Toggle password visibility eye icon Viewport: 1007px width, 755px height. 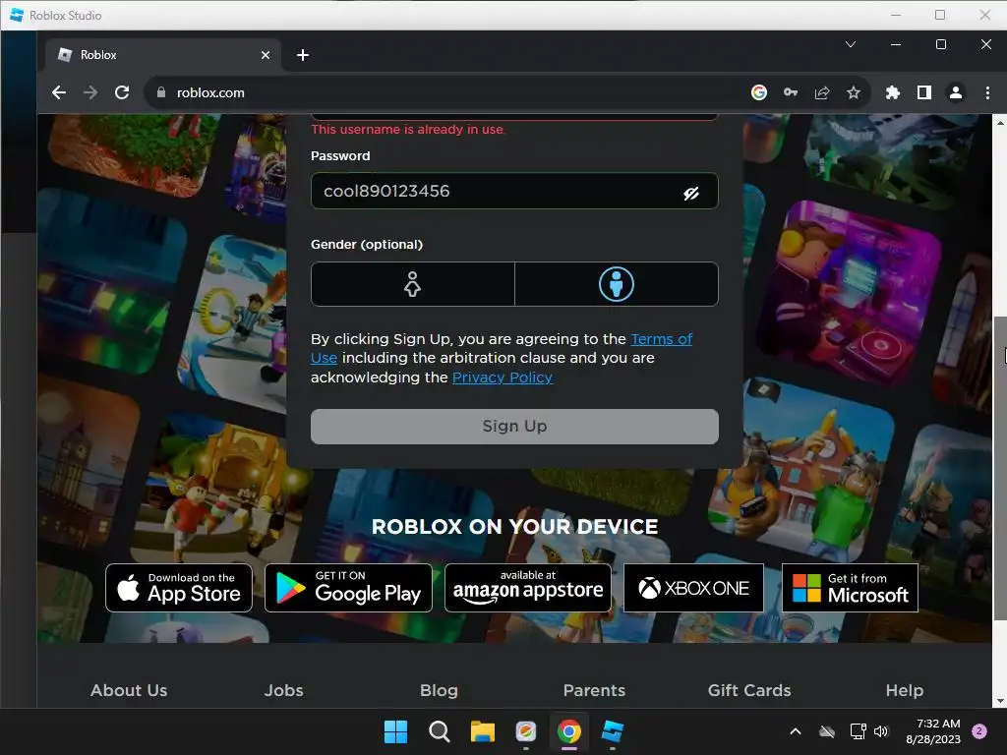click(691, 194)
